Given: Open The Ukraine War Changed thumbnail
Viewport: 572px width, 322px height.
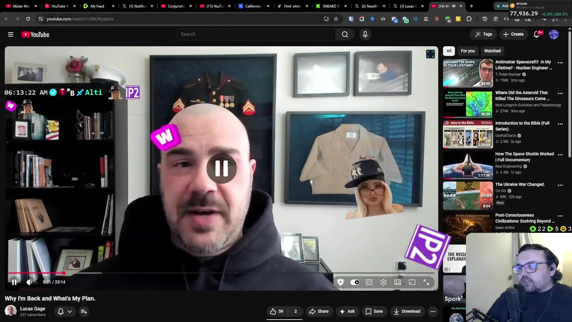Looking at the screenshot, I should [468, 195].
